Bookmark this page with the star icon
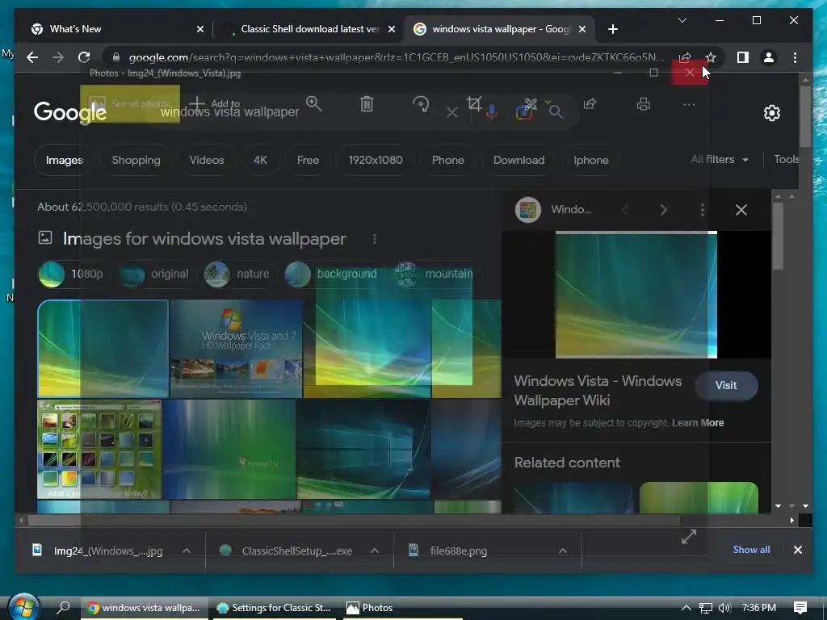The width and height of the screenshot is (827, 620). point(711,57)
